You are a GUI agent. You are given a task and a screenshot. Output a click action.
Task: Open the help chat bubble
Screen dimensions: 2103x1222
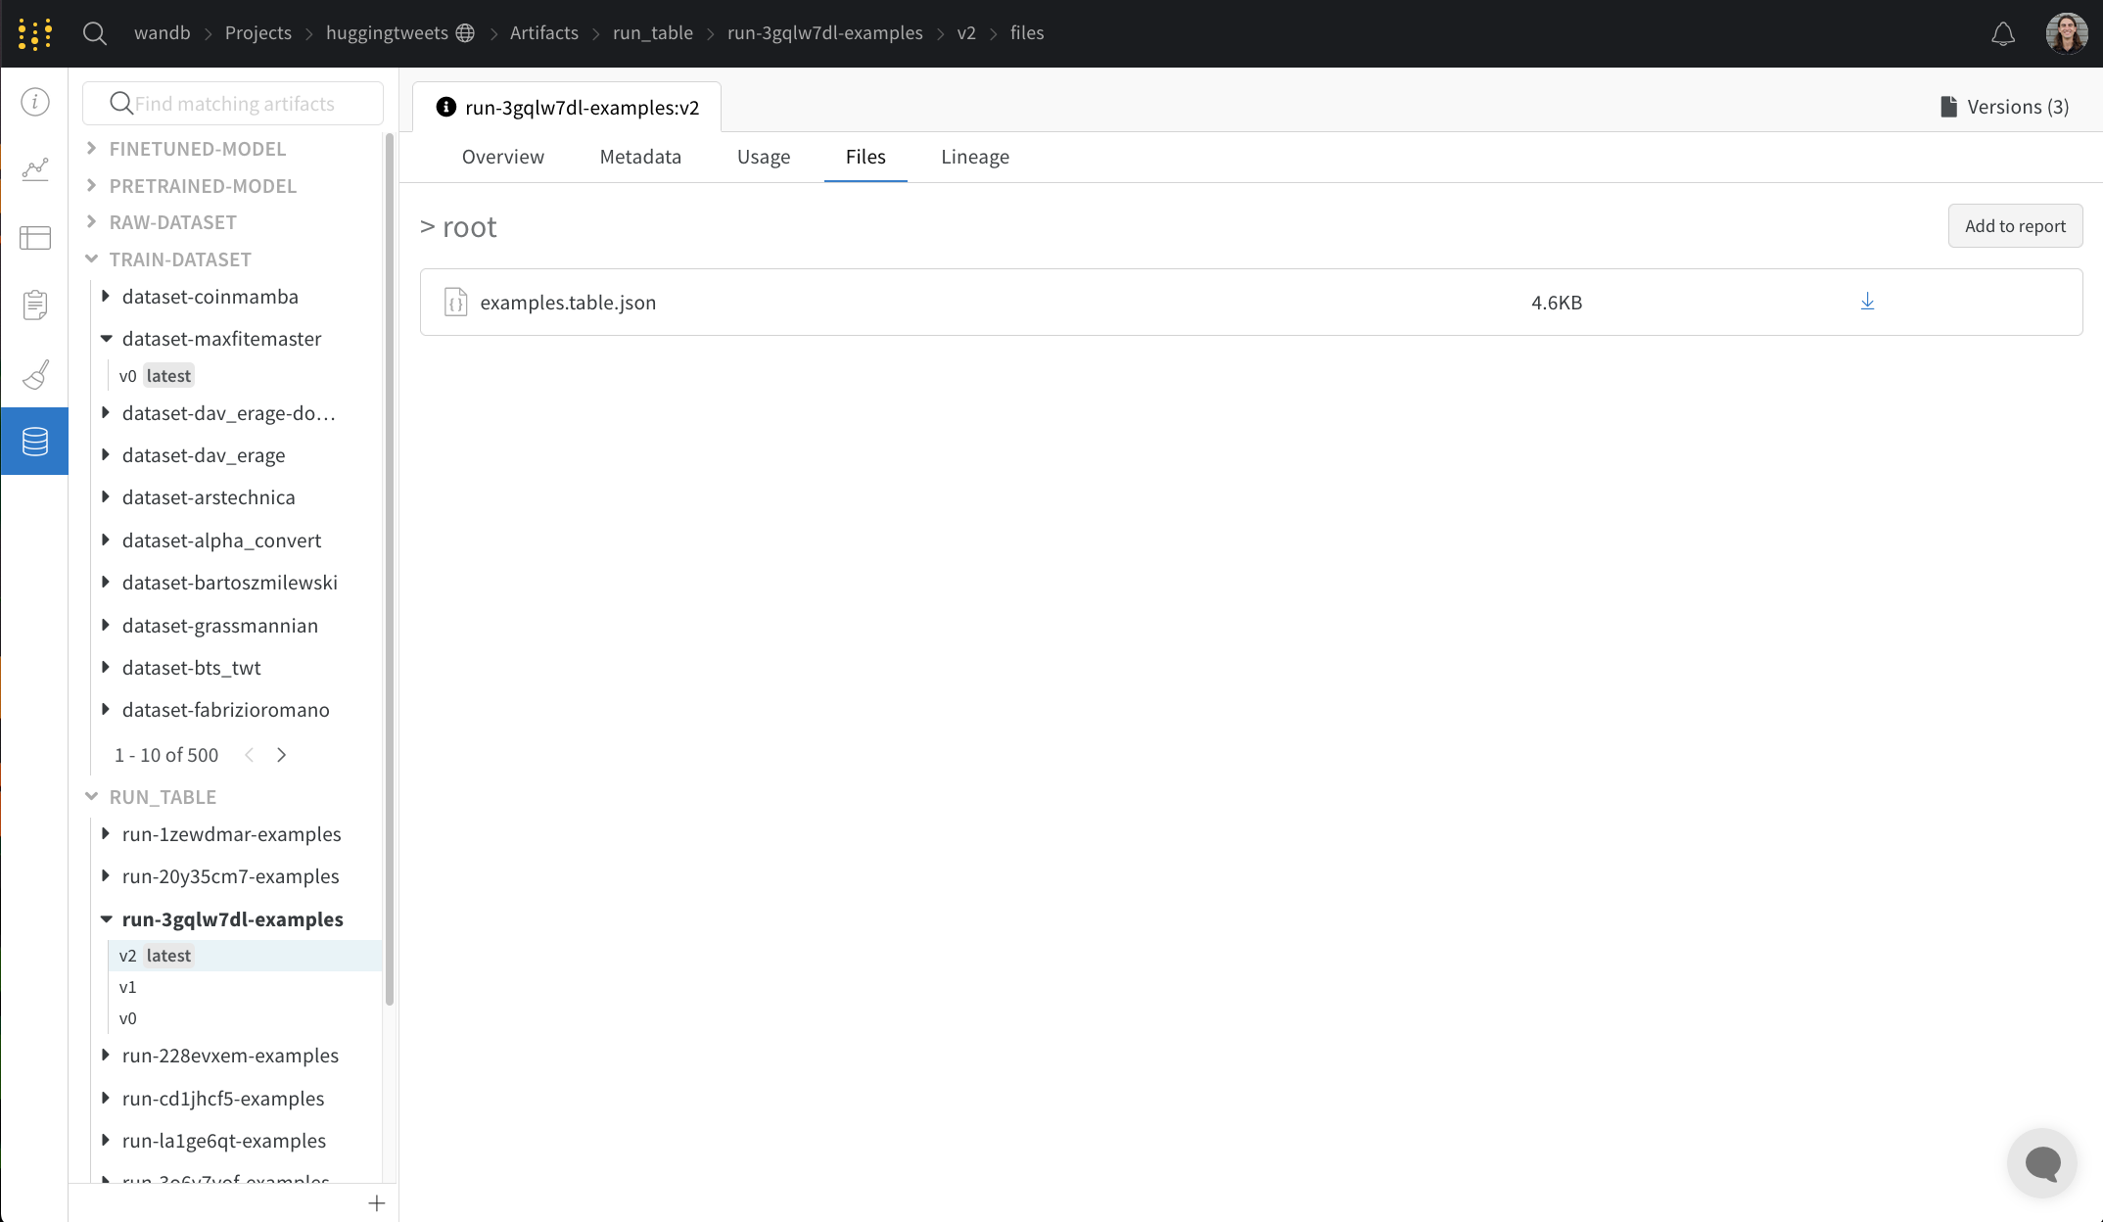[2042, 1163]
